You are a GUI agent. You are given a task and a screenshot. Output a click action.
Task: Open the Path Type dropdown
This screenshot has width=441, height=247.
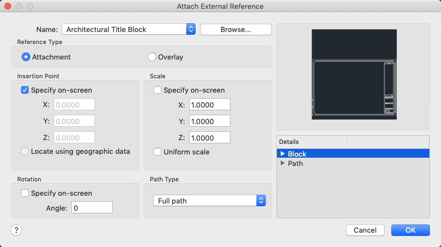[261, 201]
